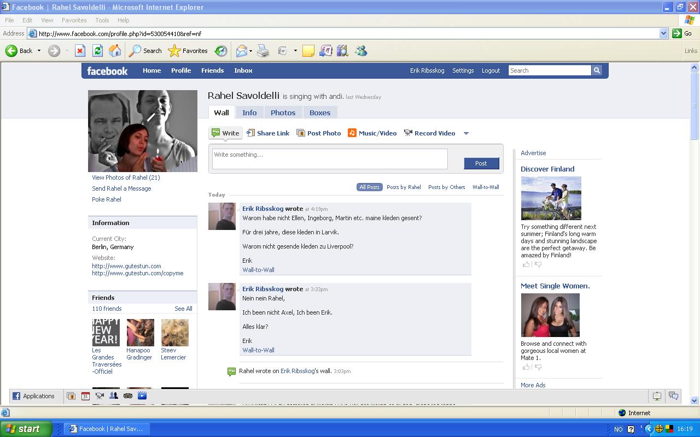Open the IE Search magnifier button

(x=145, y=51)
